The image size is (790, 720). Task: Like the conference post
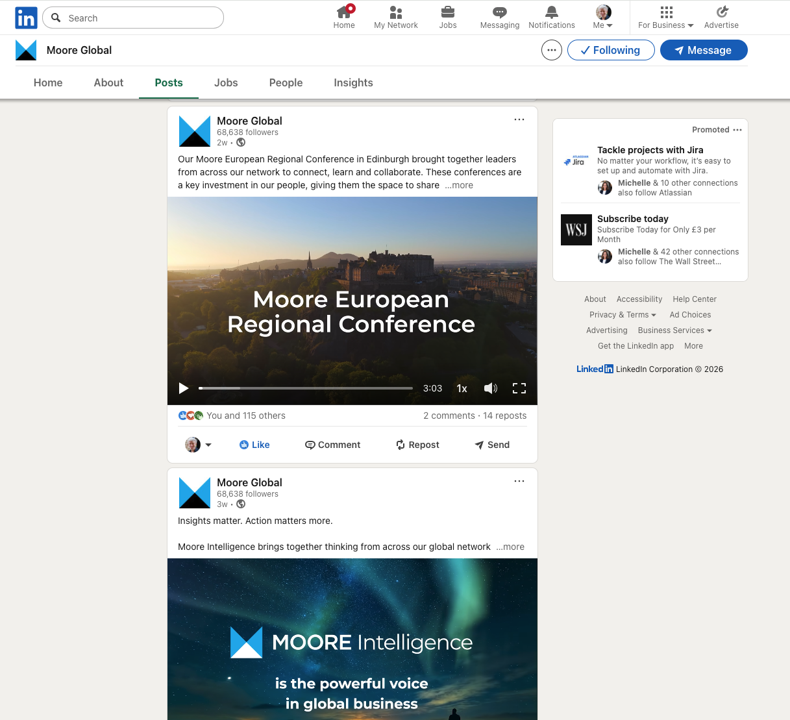(254, 445)
